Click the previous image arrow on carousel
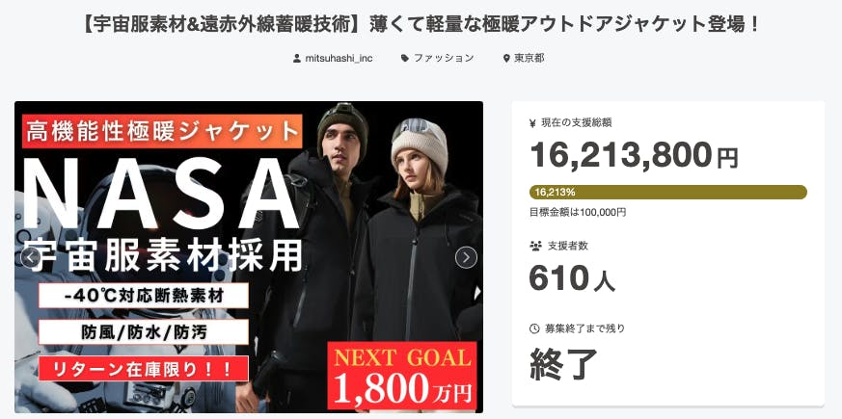This screenshot has width=842, height=419. (x=31, y=257)
